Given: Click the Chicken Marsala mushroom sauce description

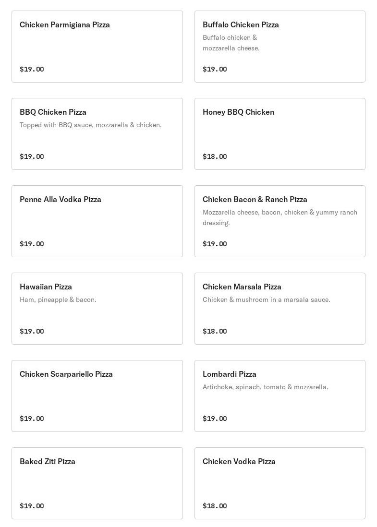Looking at the screenshot, I should coord(266,299).
